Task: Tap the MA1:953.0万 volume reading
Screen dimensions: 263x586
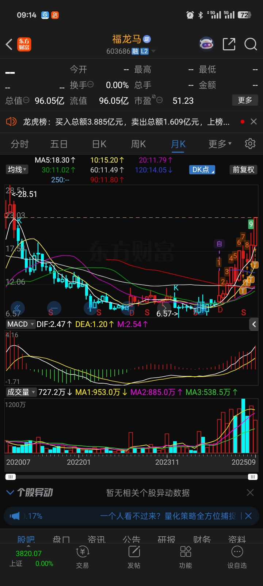Action: coord(101,392)
